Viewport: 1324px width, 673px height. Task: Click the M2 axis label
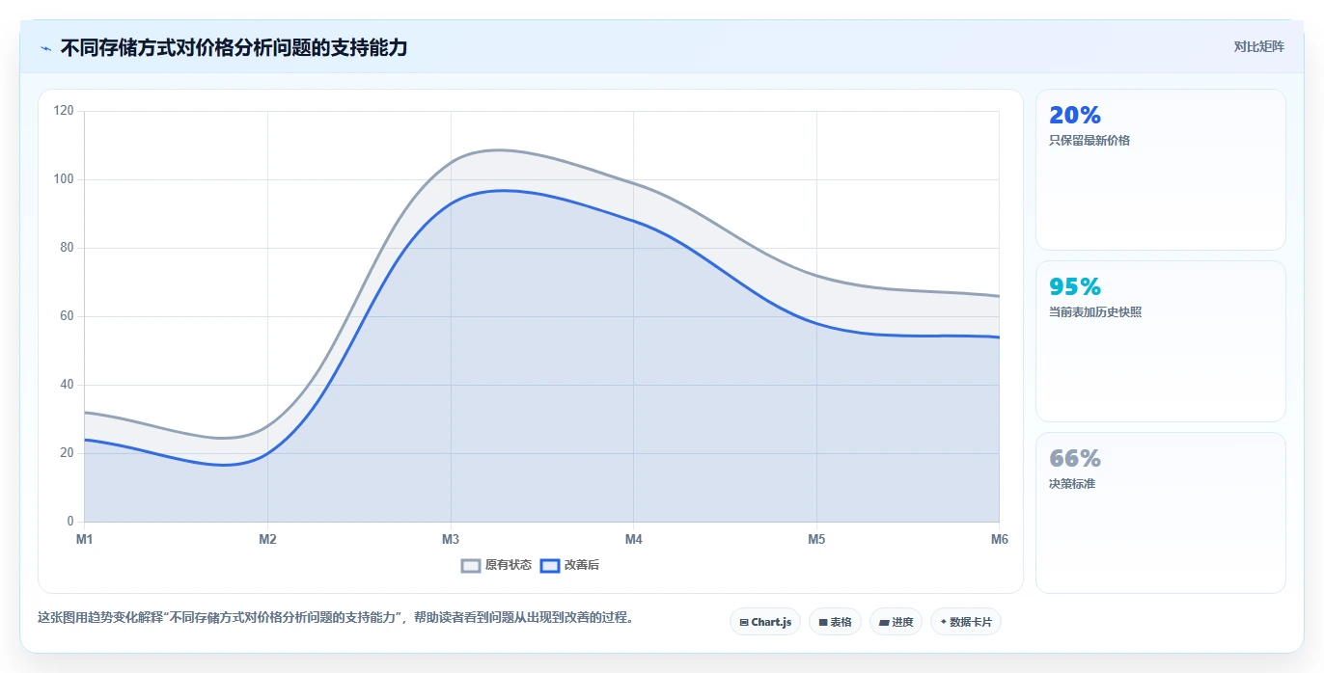[267, 539]
